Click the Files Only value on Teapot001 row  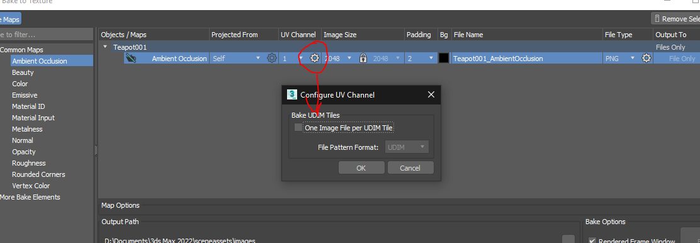tap(670, 47)
